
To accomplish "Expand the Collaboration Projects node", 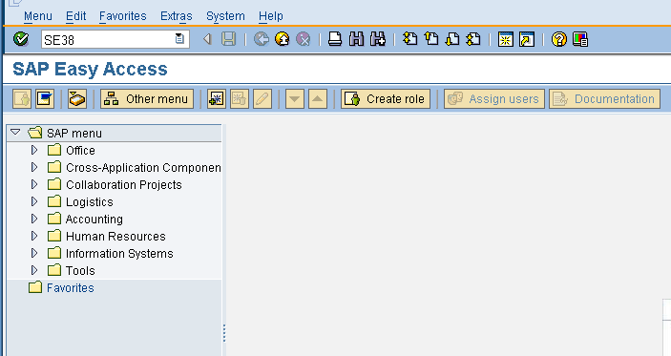I will click(34, 184).
